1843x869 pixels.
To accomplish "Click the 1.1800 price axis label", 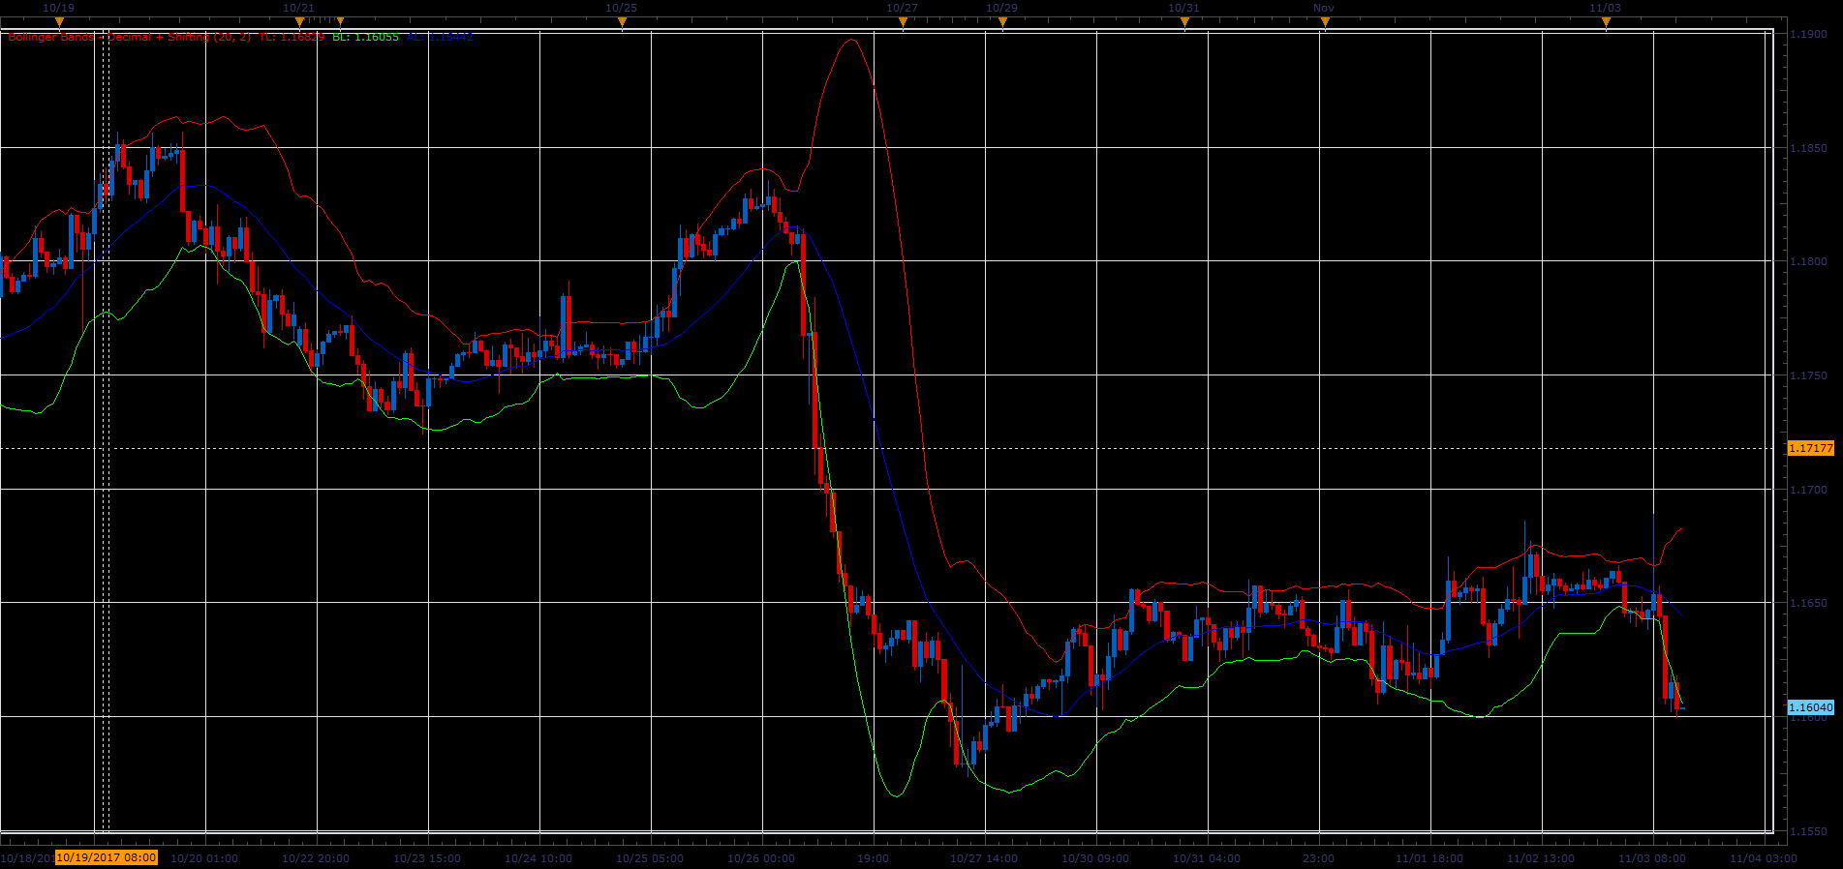I will coord(1808,261).
